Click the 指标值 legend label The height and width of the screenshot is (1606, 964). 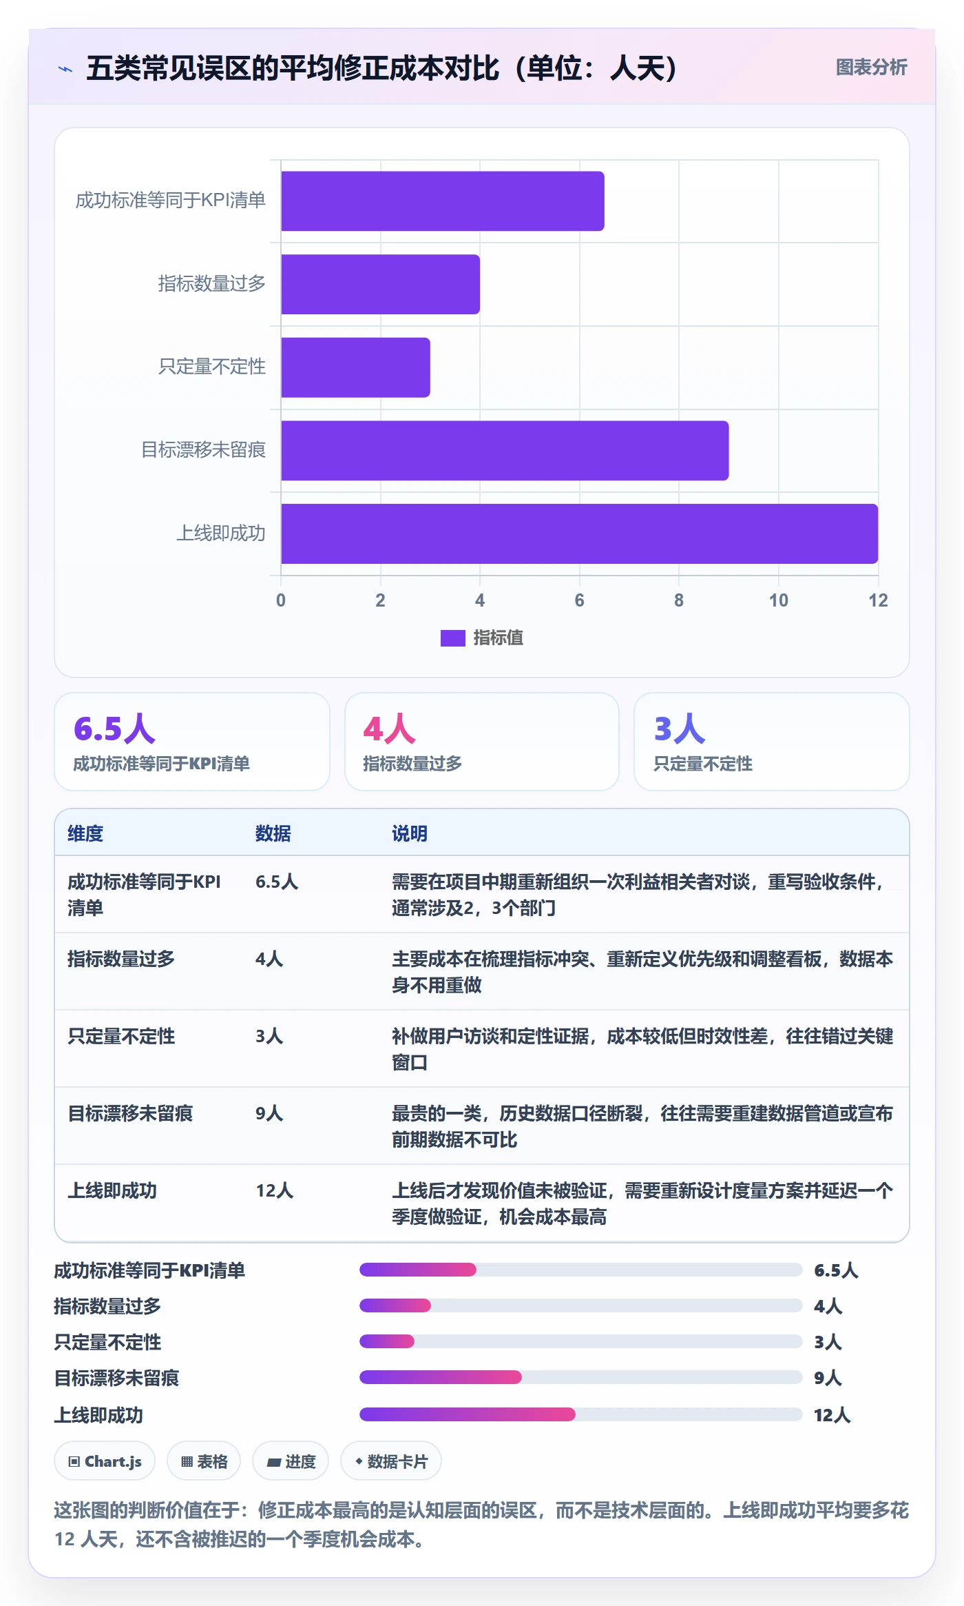(498, 638)
